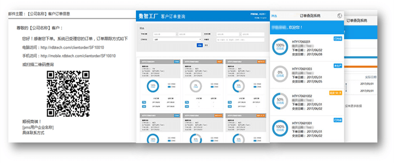Click the 50% donut chart in the third order card
This screenshot has width=394, height=163.
(x=238, y=86)
